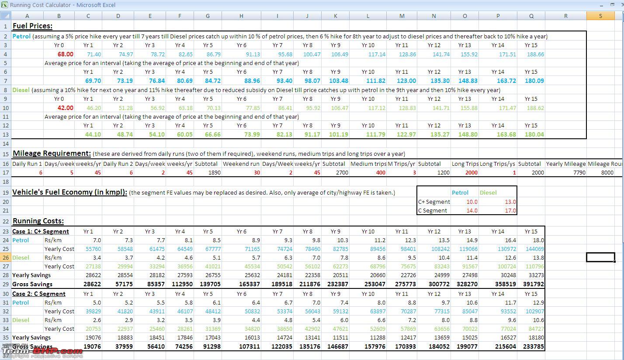This screenshot has height=360, width=624.
Task: Select column A header
Action: [x=27, y=16]
